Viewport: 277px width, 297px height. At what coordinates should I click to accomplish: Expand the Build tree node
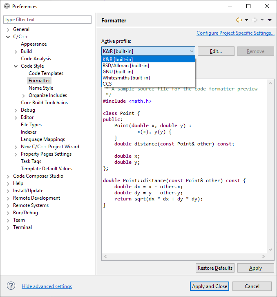[16, 52]
